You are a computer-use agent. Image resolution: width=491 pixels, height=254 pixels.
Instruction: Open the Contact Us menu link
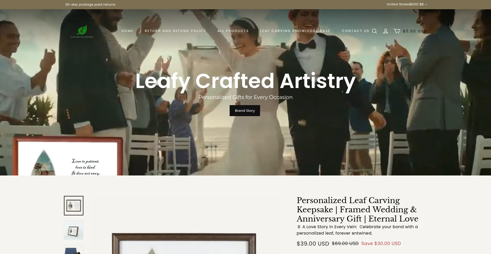355,31
